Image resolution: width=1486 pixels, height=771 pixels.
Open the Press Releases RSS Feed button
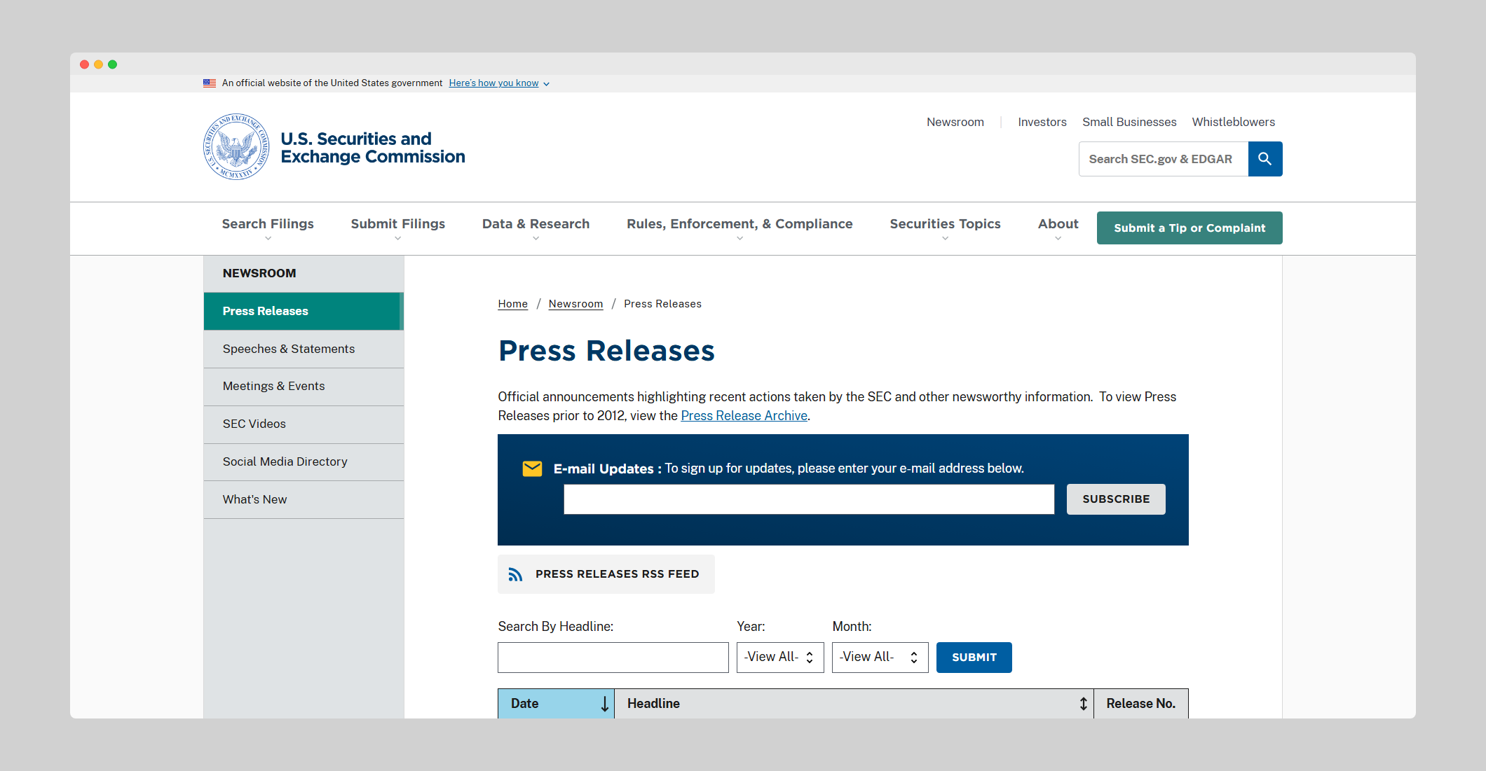pos(606,574)
